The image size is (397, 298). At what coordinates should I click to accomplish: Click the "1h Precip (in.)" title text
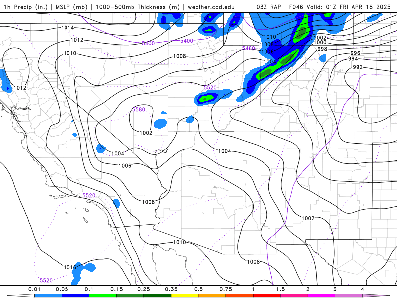[x=26, y=7]
